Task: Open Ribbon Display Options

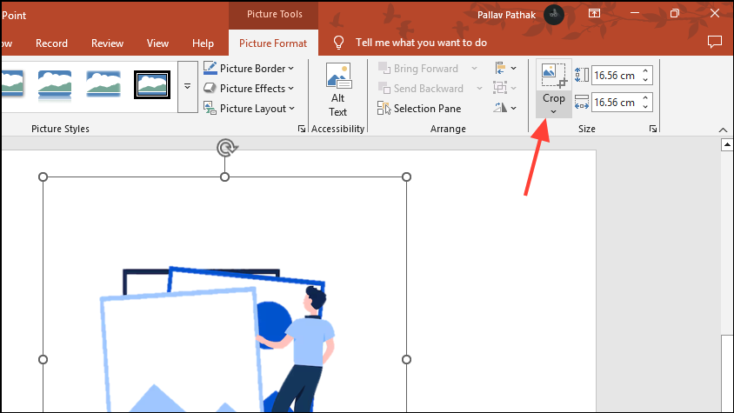Action: (594, 13)
